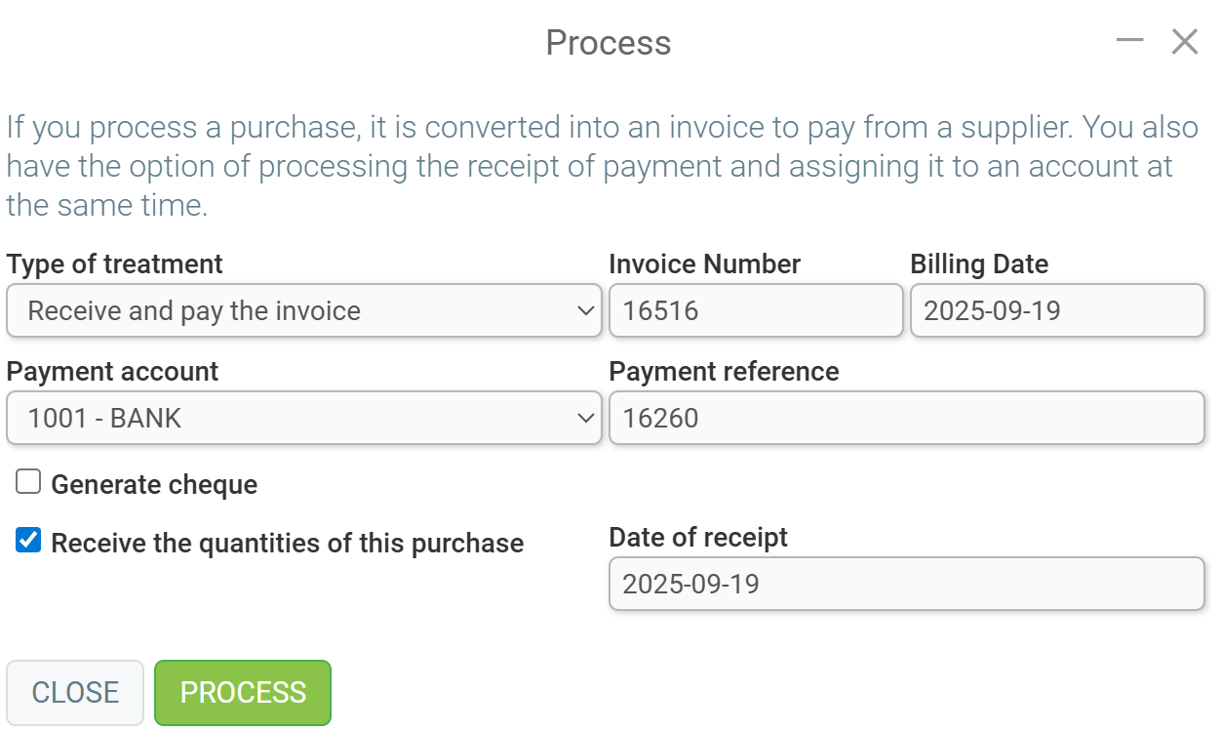
Task: Click the chevron arrow beside Receive and pay the invoice
Action: pyautogui.click(x=585, y=311)
